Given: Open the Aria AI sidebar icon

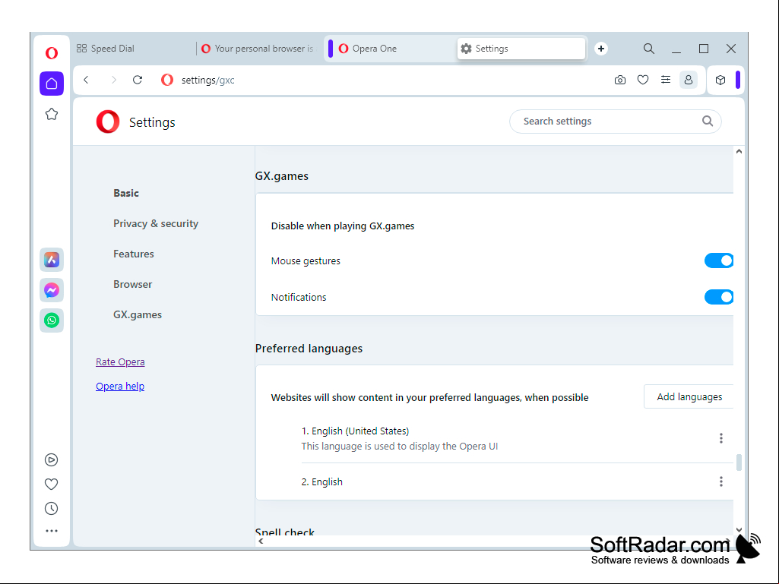Looking at the screenshot, I should click(52, 260).
